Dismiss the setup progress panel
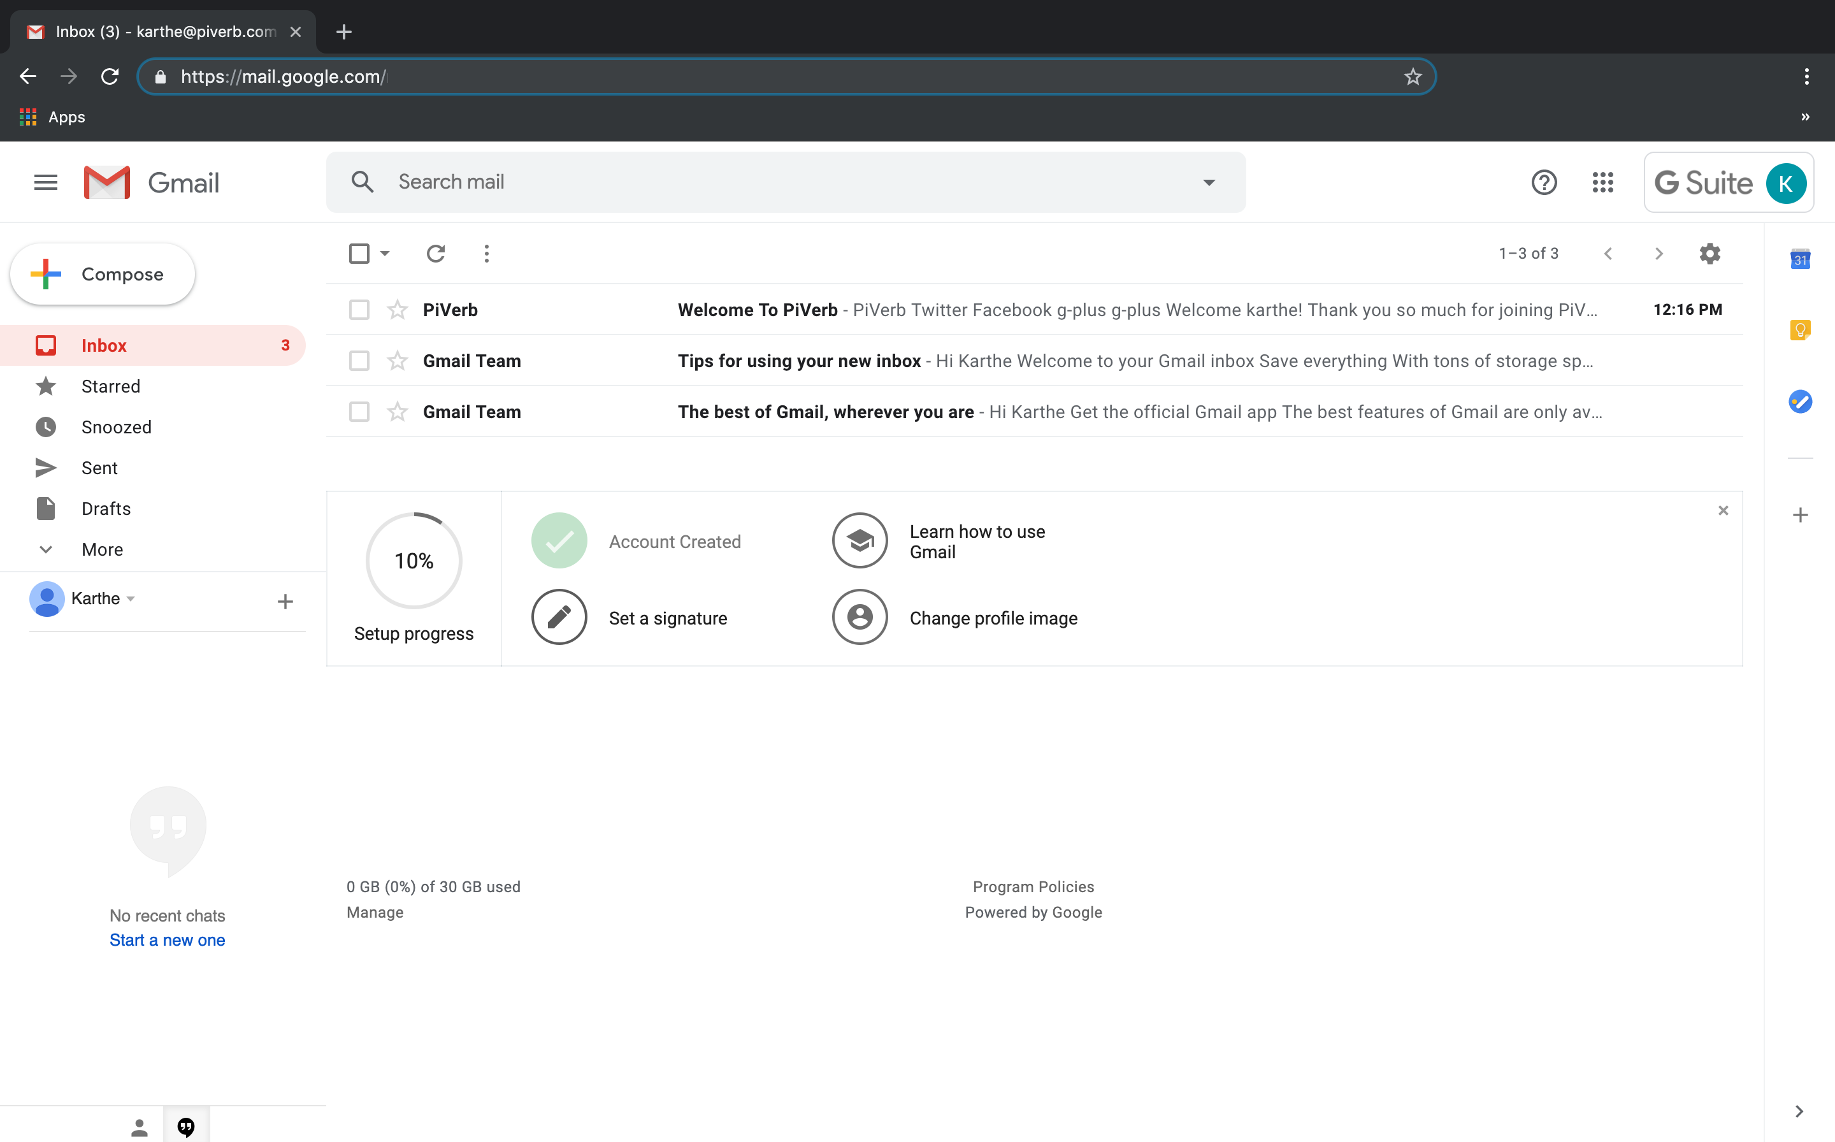This screenshot has height=1142, width=1835. (1723, 510)
